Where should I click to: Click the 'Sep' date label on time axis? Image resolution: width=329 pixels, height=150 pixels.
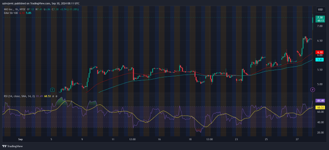coord(20,139)
